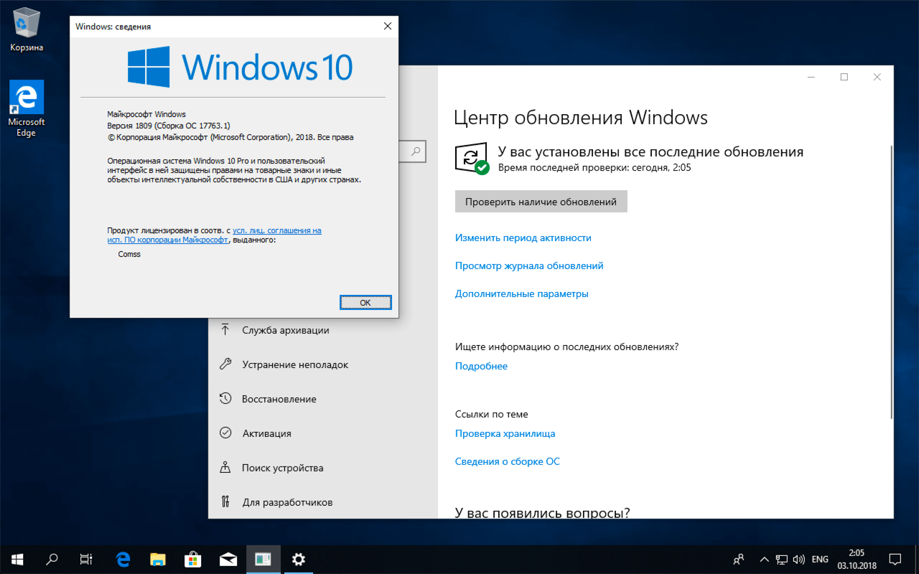Open the Windows Start menu
Image resolution: width=919 pixels, height=574 pixels.
(17, 559)
